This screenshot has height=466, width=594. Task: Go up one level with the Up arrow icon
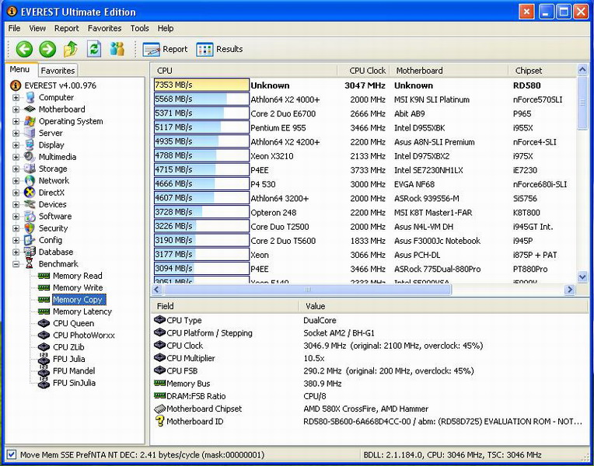[71, 49]
